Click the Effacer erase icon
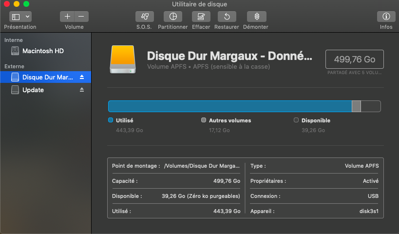Image resolution: width=399 pixels, height=234 pixels. coord(201,17)
